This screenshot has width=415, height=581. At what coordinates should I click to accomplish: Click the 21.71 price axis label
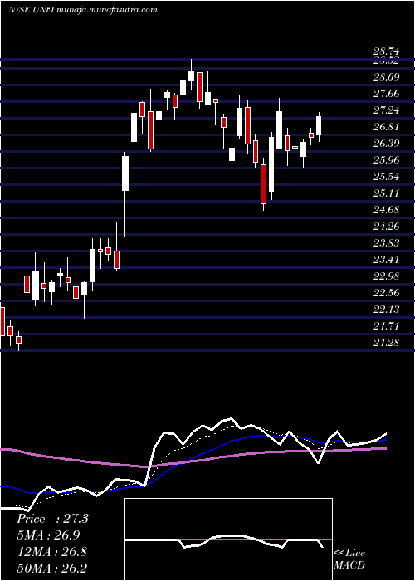[x=386, y=326]
